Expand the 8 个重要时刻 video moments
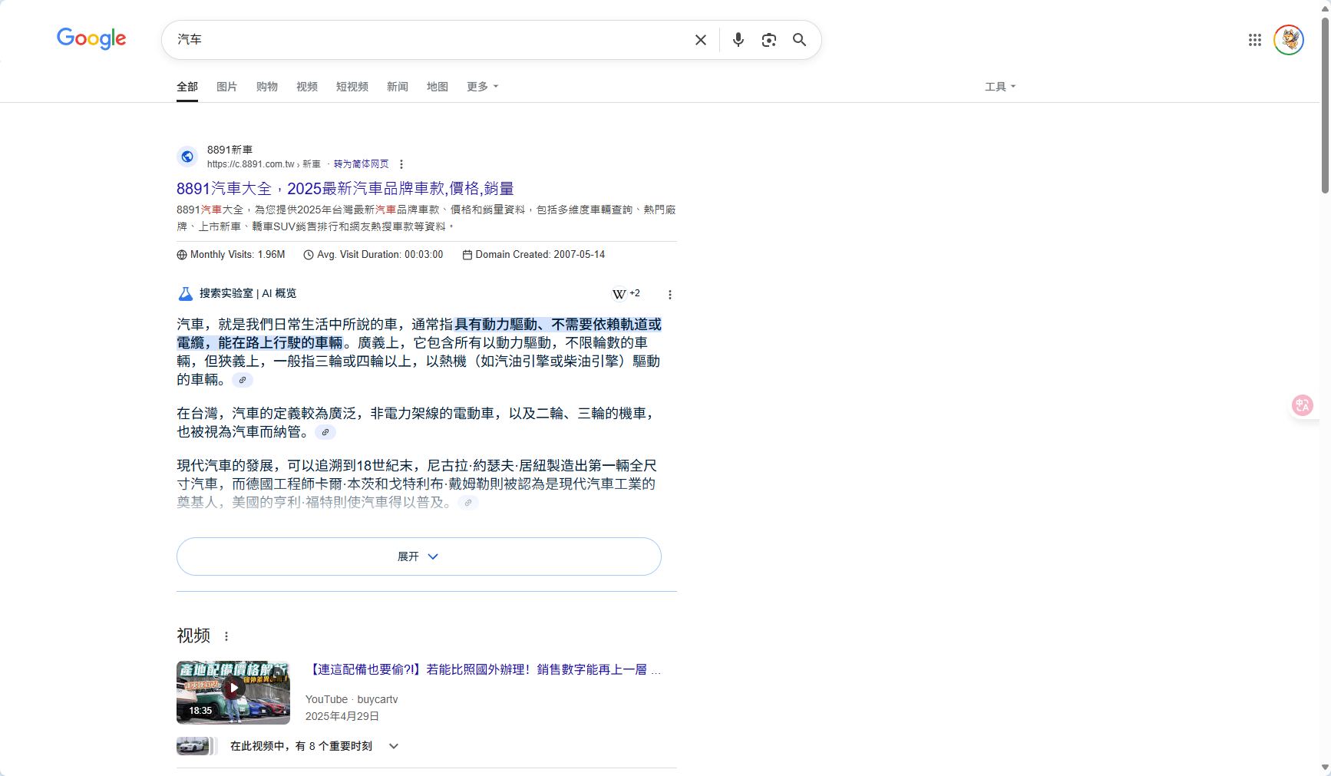 click(x=394, y=745)
